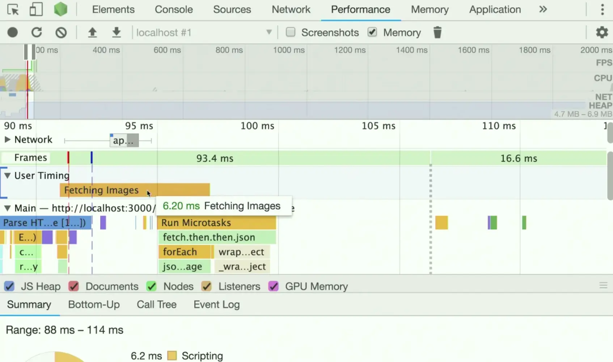Expand the Network track

[x=7, y=139]
